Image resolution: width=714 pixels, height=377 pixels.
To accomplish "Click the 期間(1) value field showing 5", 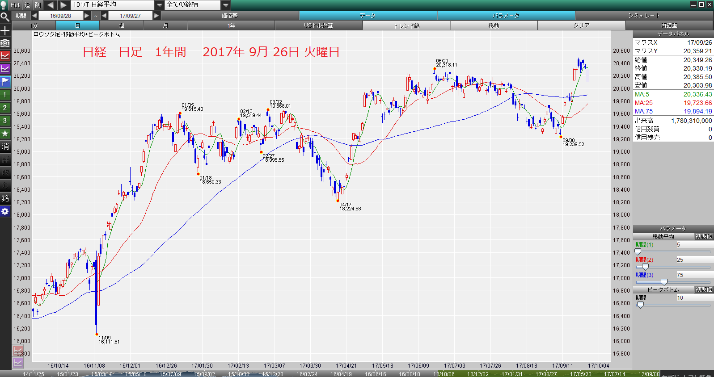I will pos(694,245).
